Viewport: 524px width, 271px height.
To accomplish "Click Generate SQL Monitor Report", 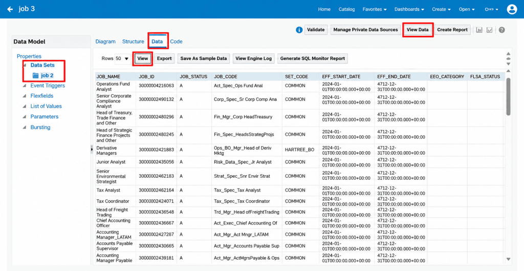I will click(313, 58).
